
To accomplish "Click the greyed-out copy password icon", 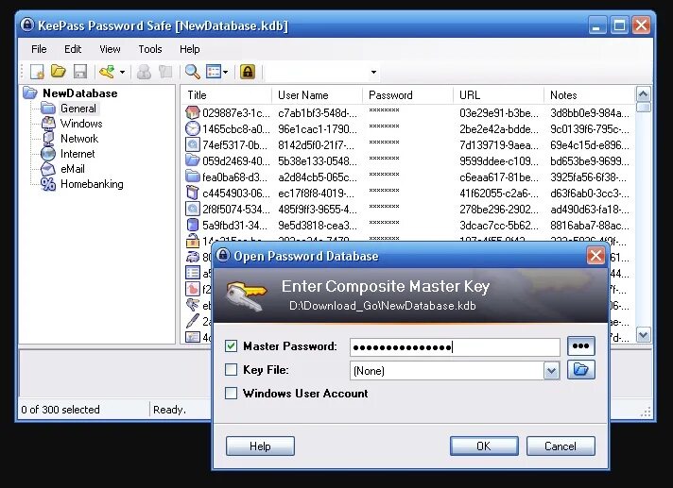I will click(165, 72).
